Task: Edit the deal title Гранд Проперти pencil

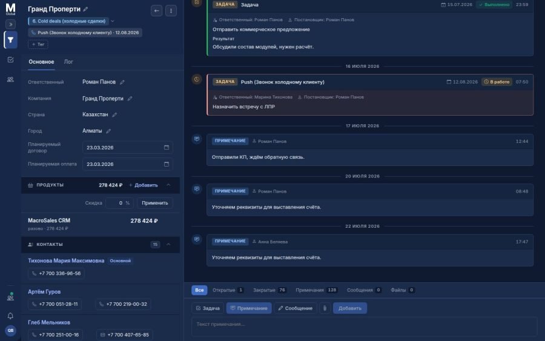Action: [85, 9]
